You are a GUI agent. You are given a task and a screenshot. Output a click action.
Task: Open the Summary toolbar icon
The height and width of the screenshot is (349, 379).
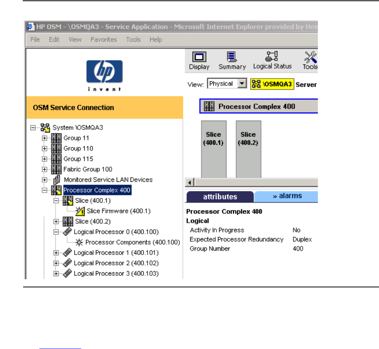232,57
